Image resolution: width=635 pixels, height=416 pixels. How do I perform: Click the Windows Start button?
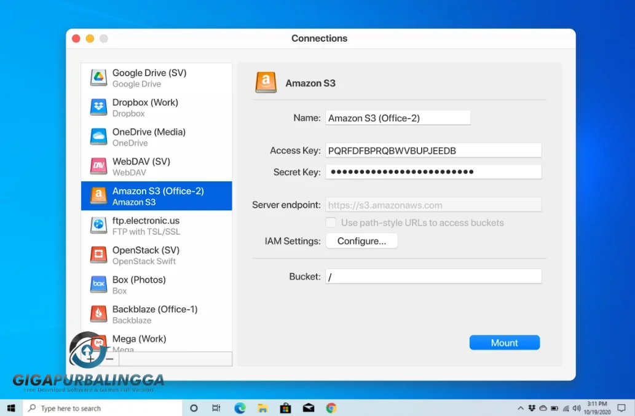pos(11,408)
